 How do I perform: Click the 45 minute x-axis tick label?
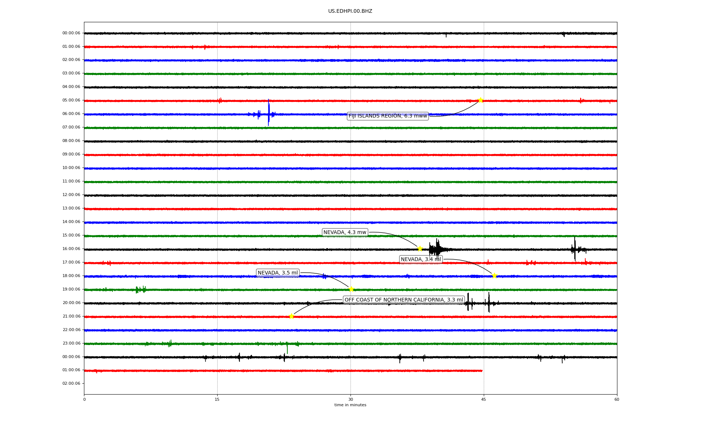coord(483,399)
